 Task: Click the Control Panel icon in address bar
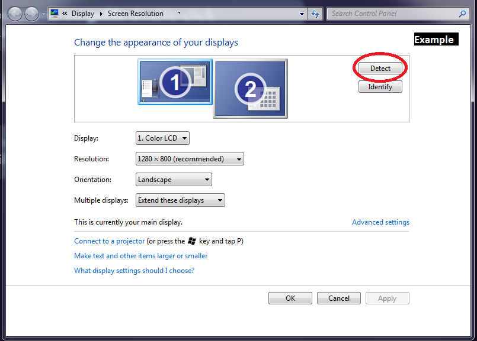pyautogui.click(x=55, y=14)
